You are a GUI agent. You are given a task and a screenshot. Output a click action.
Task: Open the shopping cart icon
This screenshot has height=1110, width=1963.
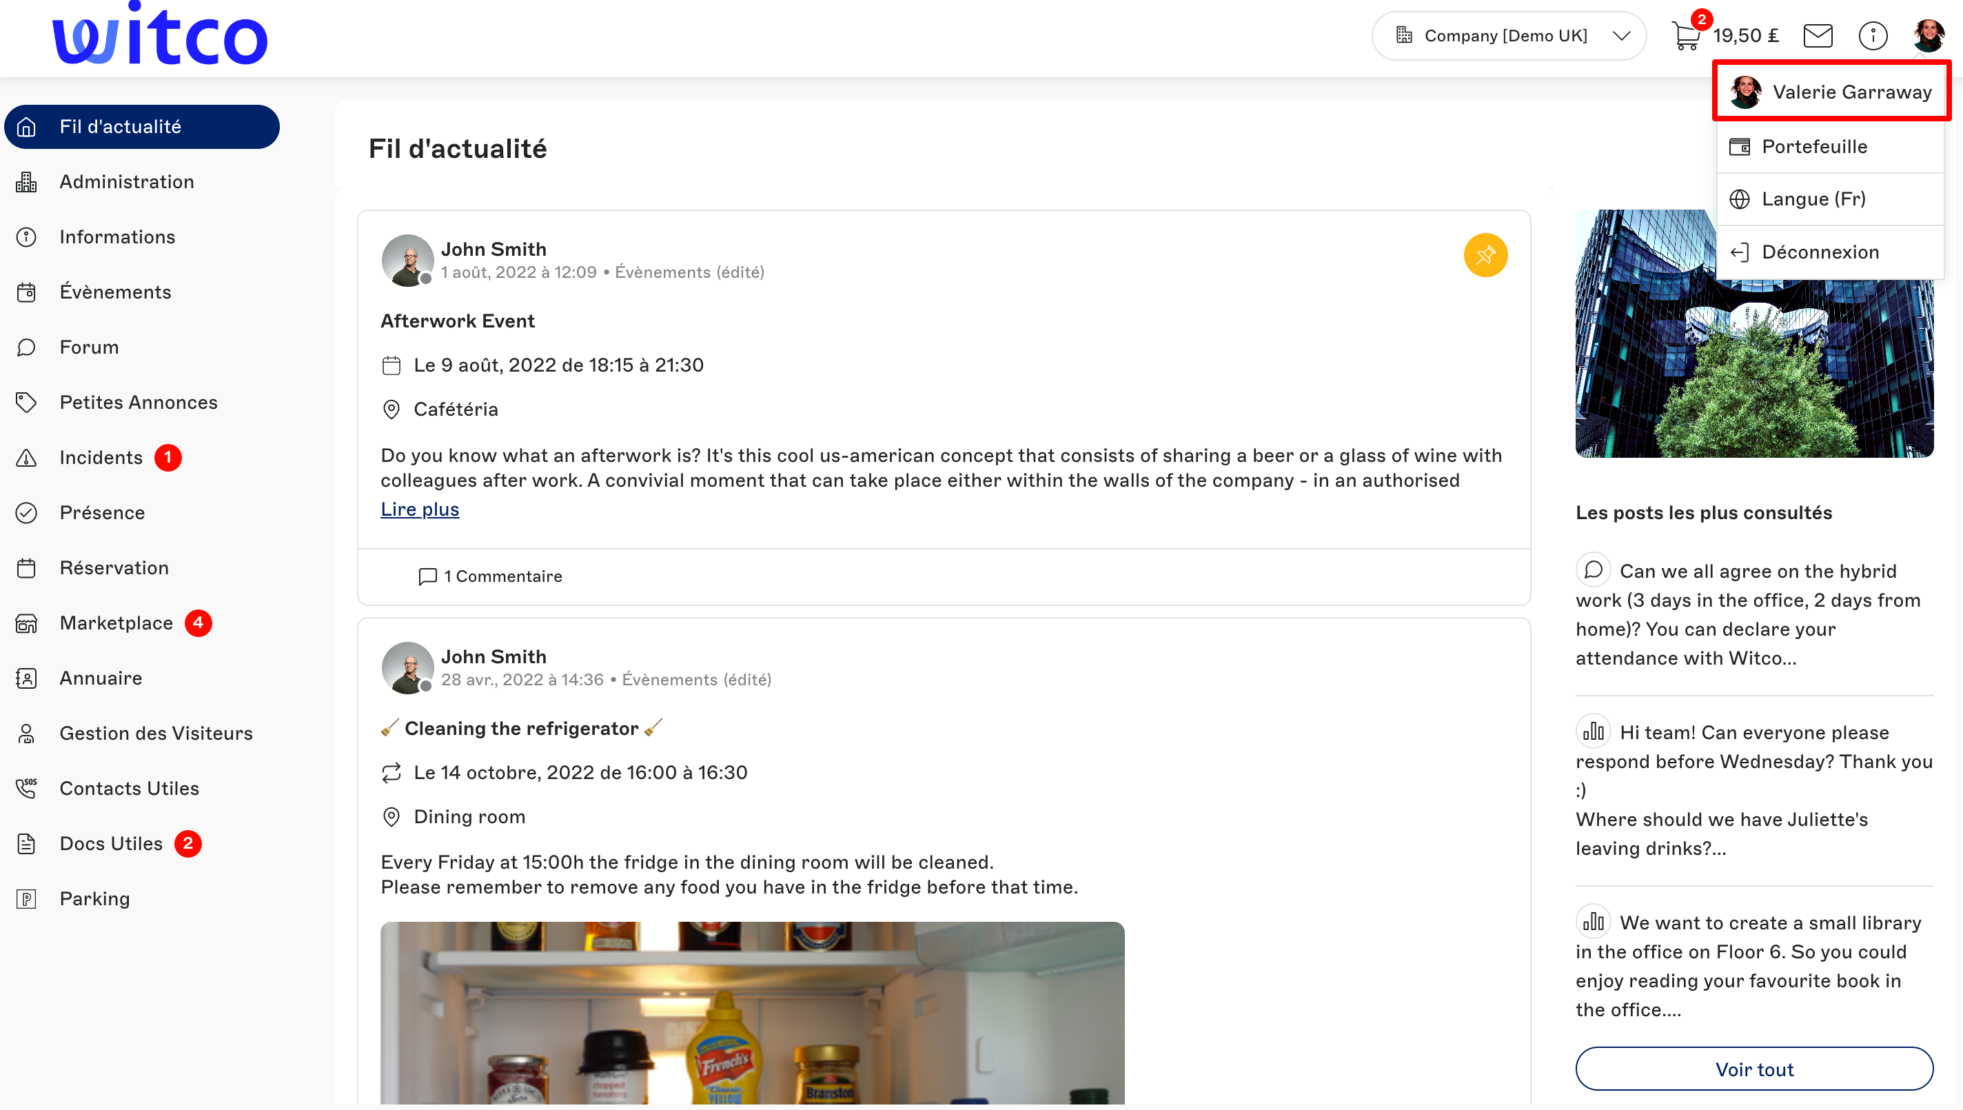click(1686, 36)
